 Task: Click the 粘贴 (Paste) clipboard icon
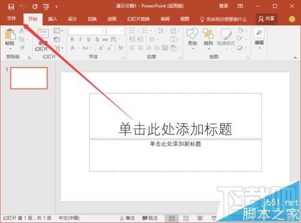point(10,34)
